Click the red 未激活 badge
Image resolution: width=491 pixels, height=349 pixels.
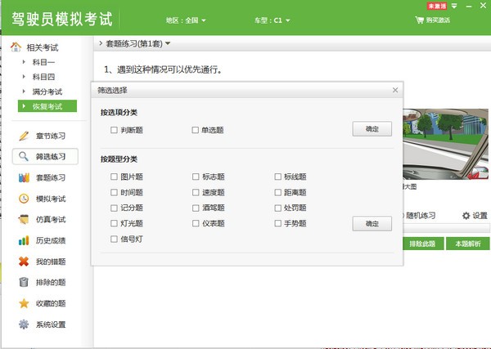click(437, 6)
